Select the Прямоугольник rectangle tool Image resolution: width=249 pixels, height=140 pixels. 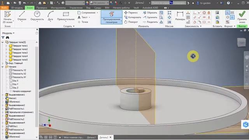click(x=66, y=16)
